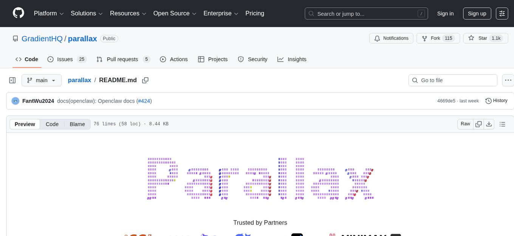Expand the Open Source menu
The width and height of the screenshot is (514, 236).
pos(175,13)
